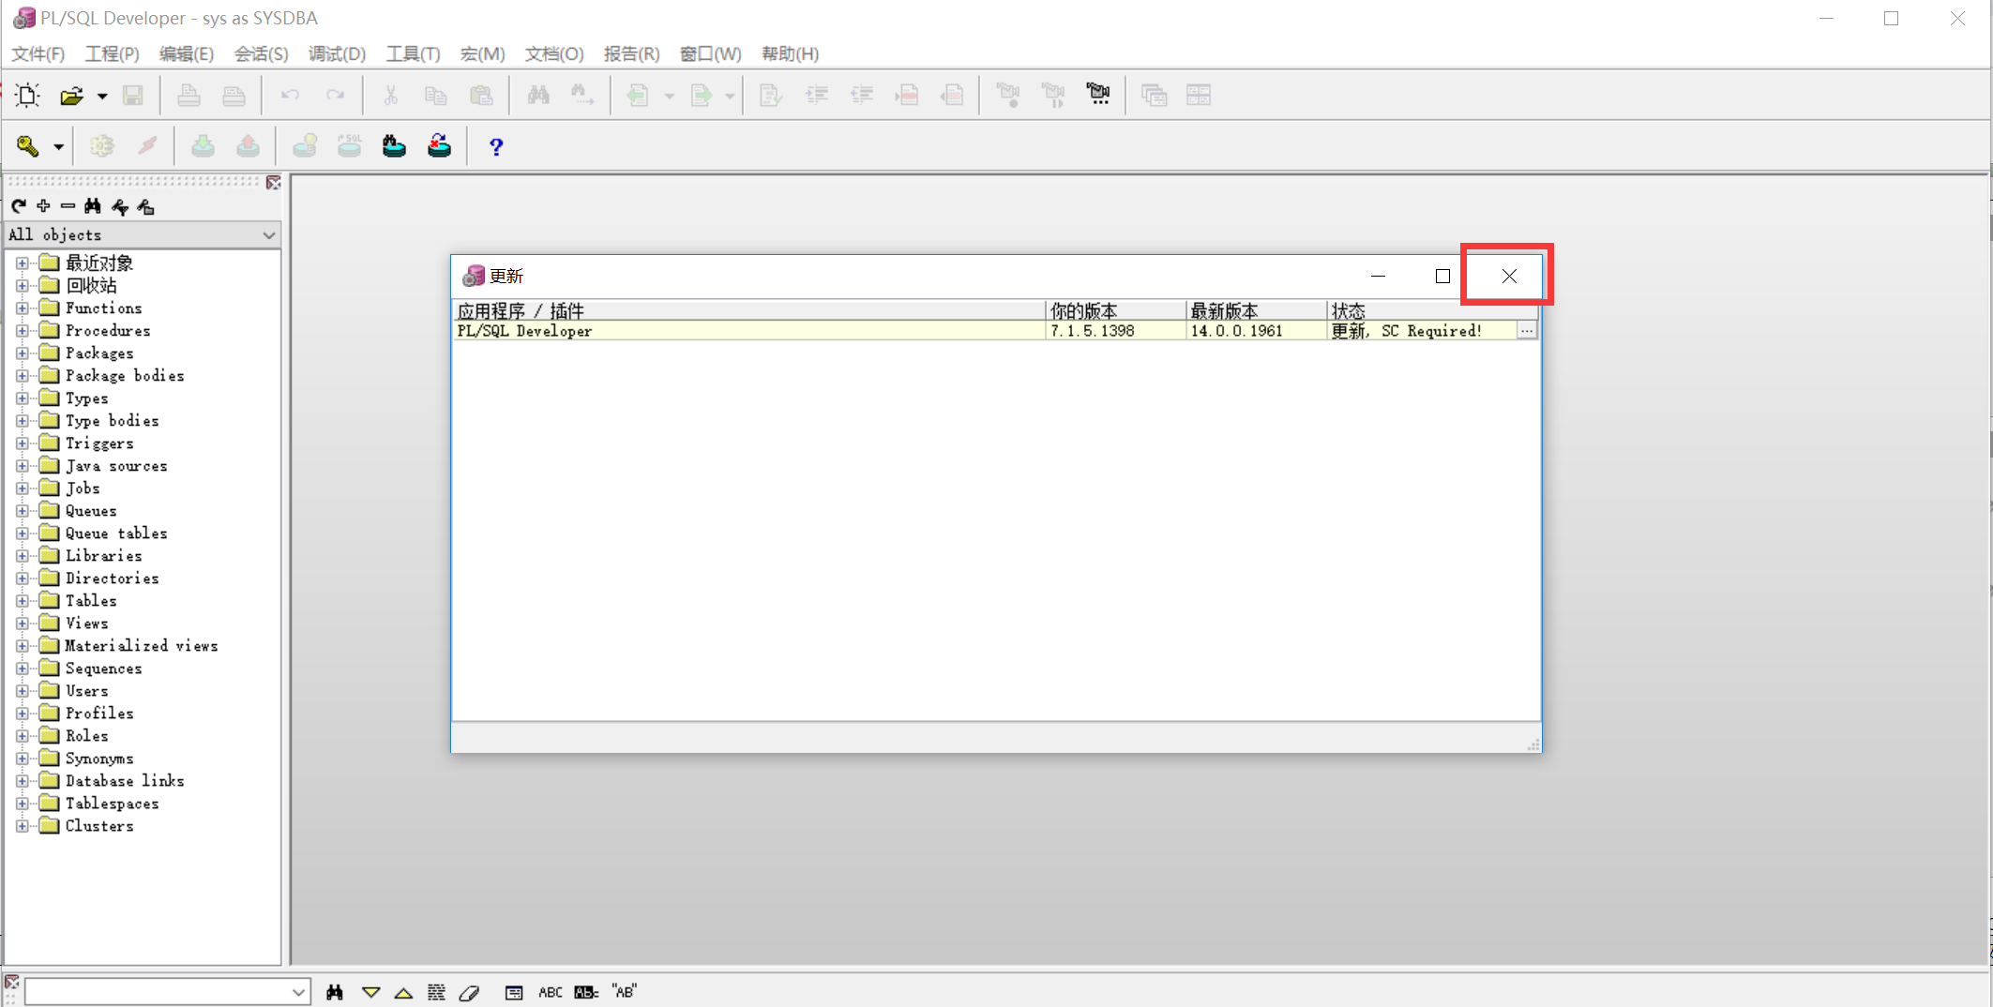
Task: Click the Find binoculars icon in main toolbar
Action: (538, 95)
